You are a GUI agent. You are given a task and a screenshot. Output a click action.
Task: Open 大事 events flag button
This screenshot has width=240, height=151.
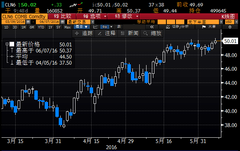click(x=208, y=27)
